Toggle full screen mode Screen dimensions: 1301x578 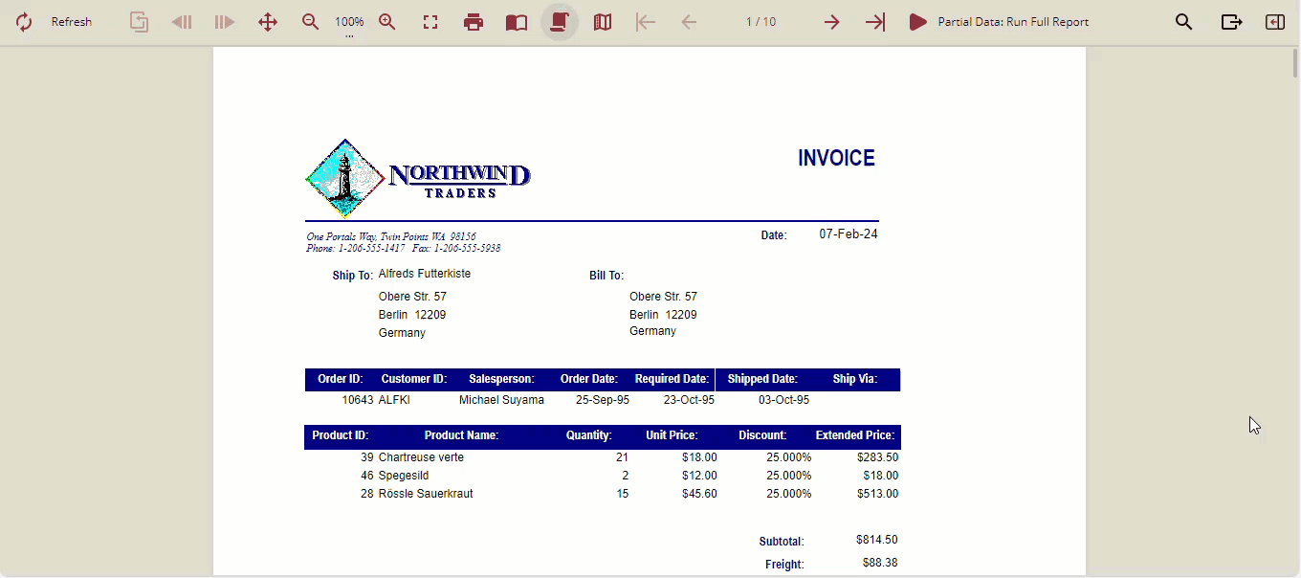click(430, 22)
